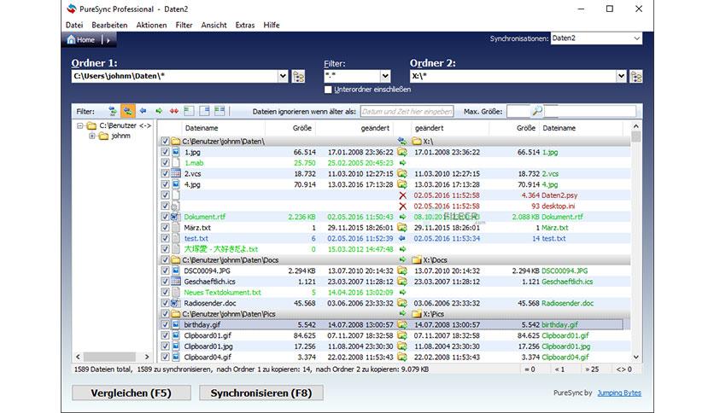Uncheck the Geschaeftlich.ics row checkbox
This screenshot has height=413, width=714.
tap(165, 282)
